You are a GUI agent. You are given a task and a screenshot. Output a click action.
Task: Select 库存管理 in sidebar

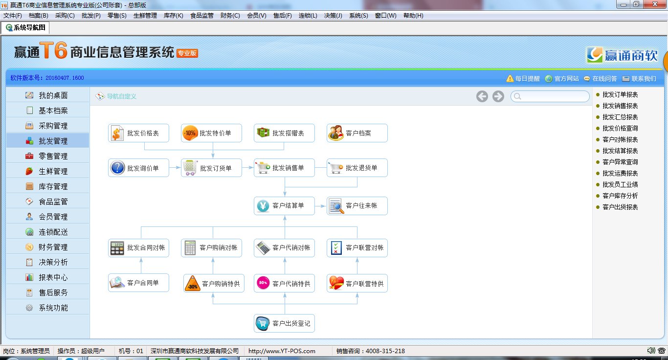tap(48, 186)
